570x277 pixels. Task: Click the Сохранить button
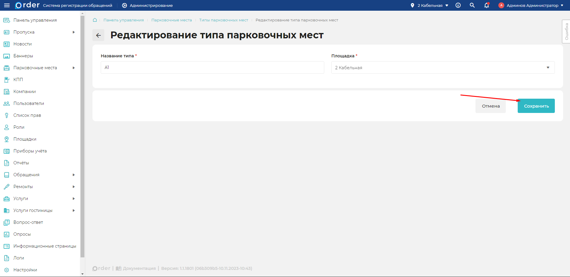[x=536, y=106]
